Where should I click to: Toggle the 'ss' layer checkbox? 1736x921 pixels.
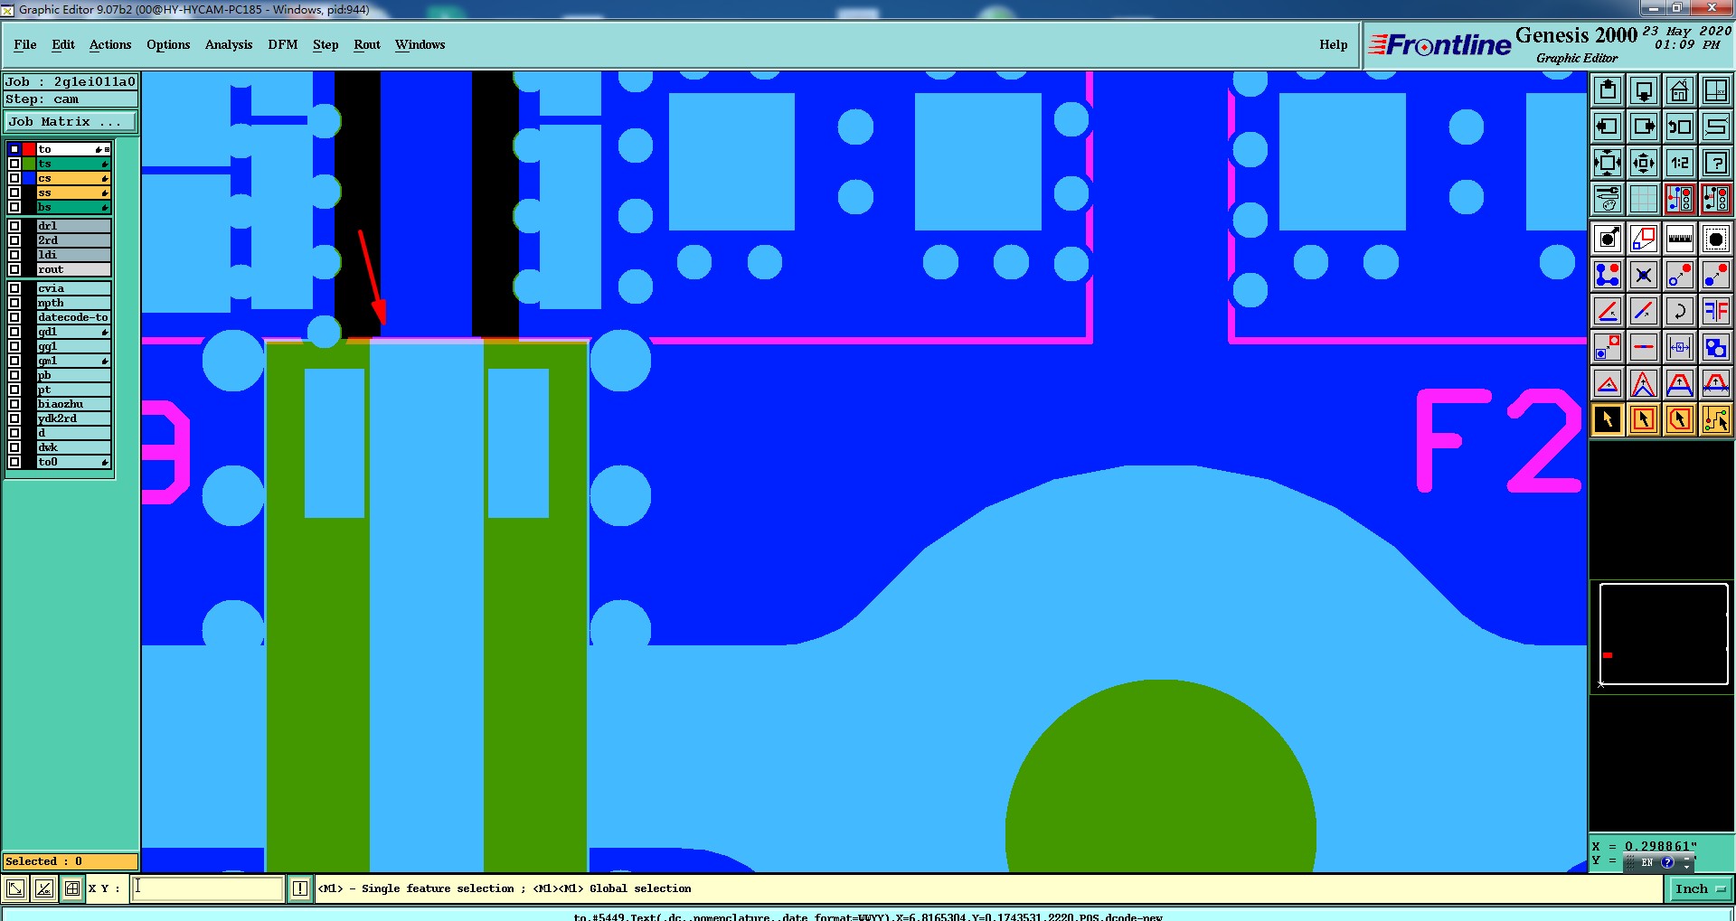(14, 193)
